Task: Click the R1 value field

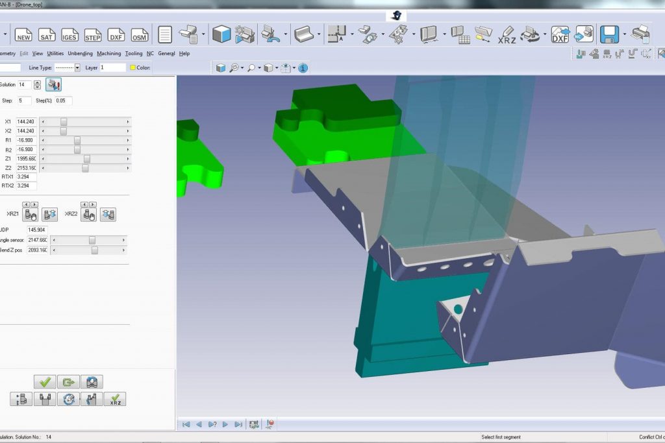Action: 26,140
